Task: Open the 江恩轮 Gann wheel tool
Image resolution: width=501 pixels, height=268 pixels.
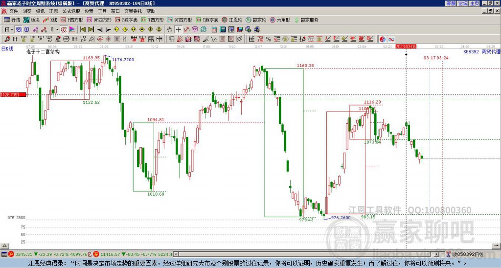Action: point(231,20)
